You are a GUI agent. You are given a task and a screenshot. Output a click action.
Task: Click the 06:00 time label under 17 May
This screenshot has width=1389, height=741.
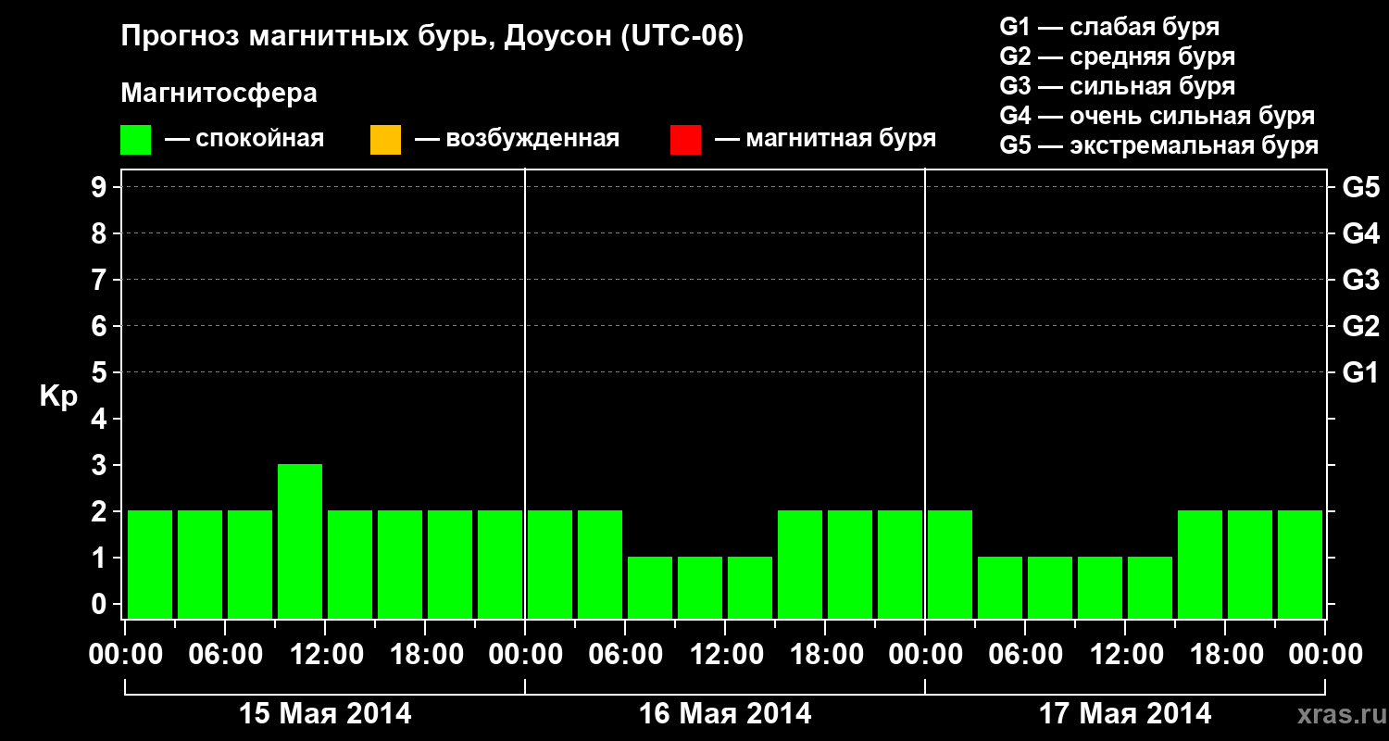1025,655
